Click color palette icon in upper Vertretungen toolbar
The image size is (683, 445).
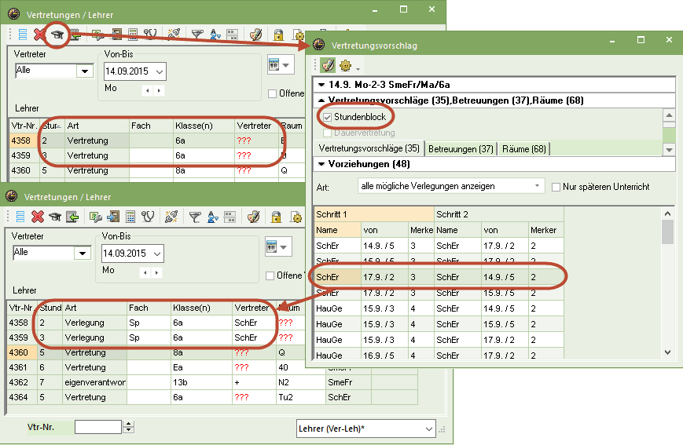point(255,34)
